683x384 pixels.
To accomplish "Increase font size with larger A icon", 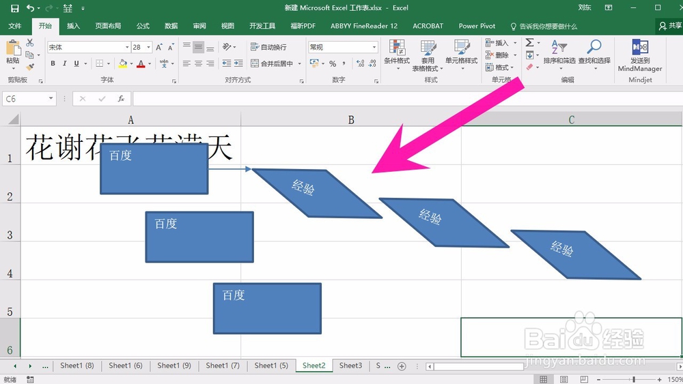I will pos(159,47).
